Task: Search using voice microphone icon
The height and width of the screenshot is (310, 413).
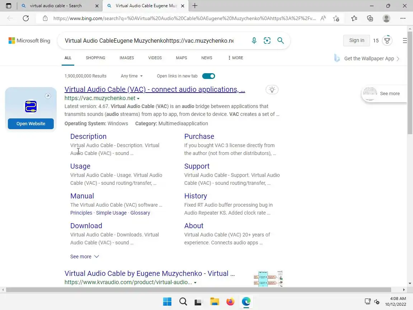Action: pos(254,41)
